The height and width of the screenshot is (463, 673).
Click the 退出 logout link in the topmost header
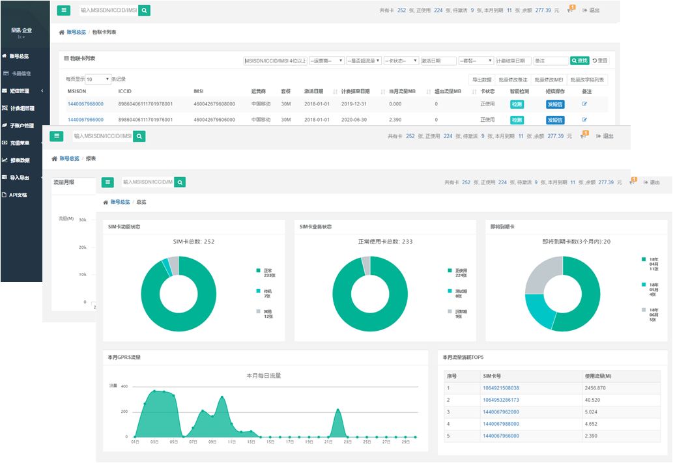coord(591,10)
